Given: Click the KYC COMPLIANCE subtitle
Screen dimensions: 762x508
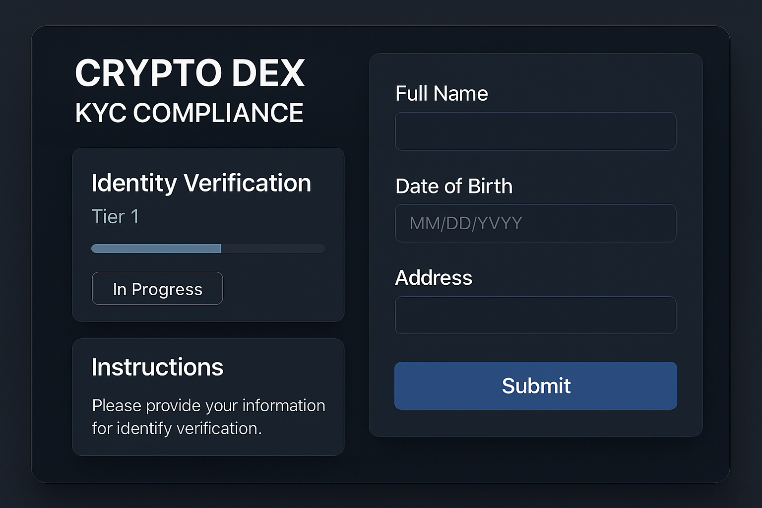Looking at the screenshot, I should (189, 113).
